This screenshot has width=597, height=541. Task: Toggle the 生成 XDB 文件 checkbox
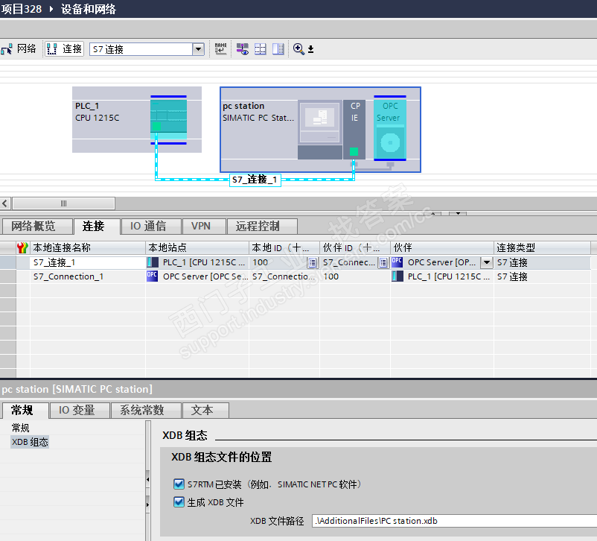click(179, 502)
